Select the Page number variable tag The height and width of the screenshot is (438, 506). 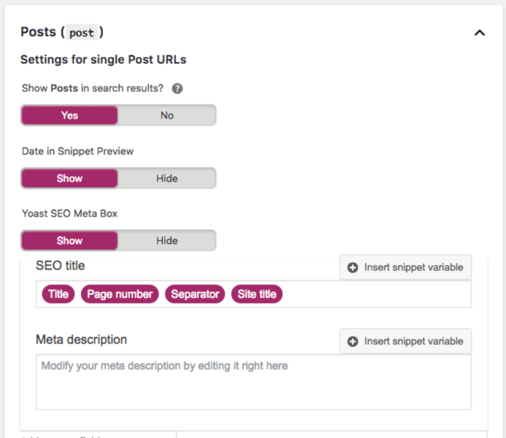click(x=120, y=294)
